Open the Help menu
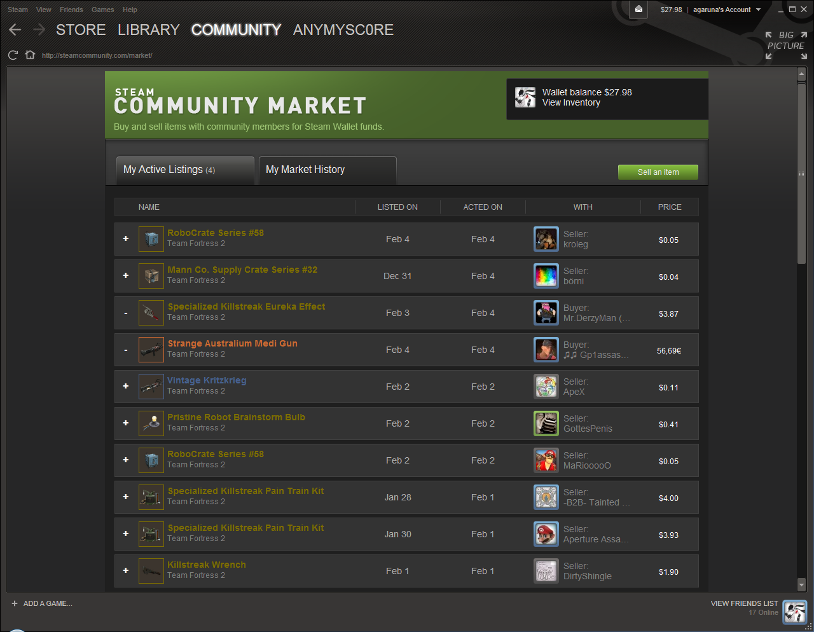Screen dimensions: 814x632 130,10
